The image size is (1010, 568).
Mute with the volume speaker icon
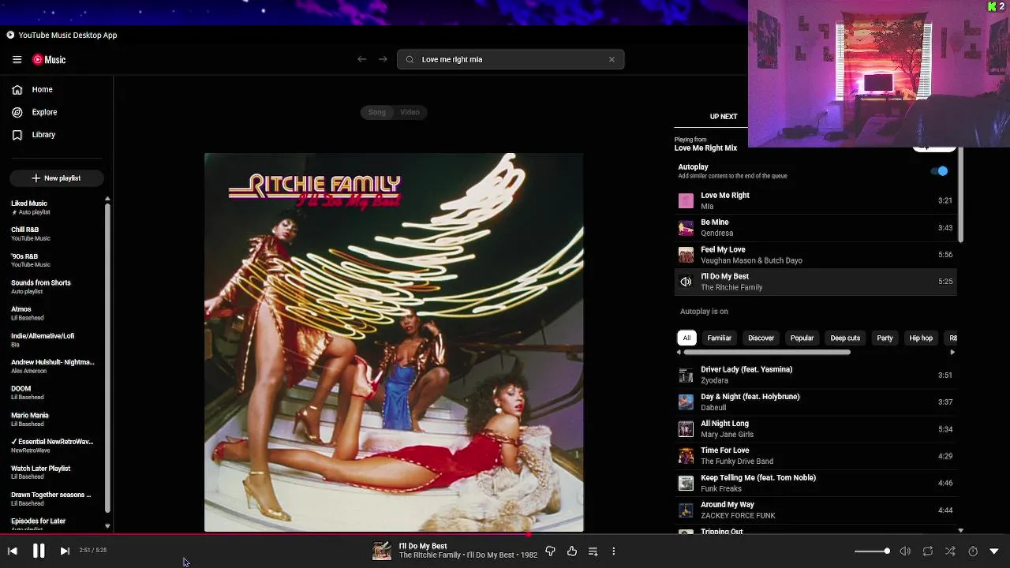(905, 551)
